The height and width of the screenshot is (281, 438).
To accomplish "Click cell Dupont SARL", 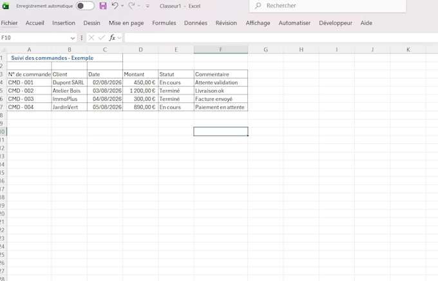I will pos(70,82).
